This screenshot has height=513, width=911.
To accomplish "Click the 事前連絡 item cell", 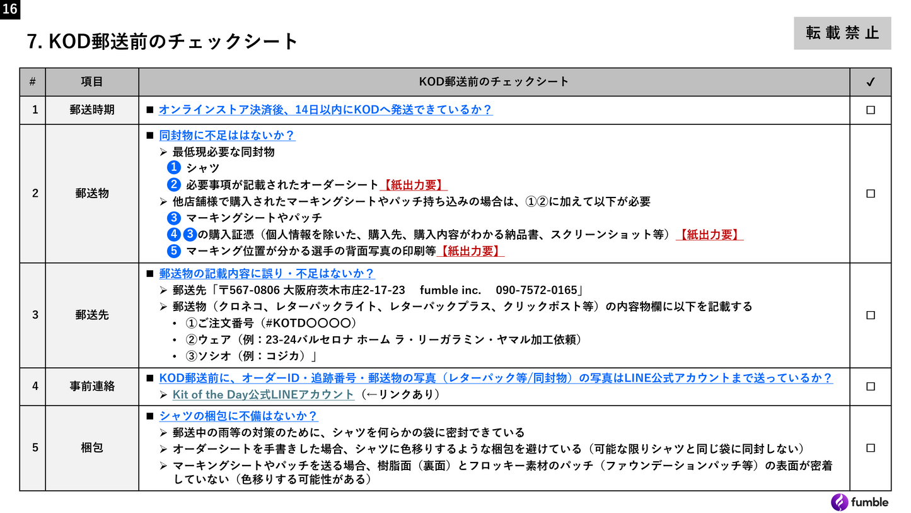I will (92, 386).
